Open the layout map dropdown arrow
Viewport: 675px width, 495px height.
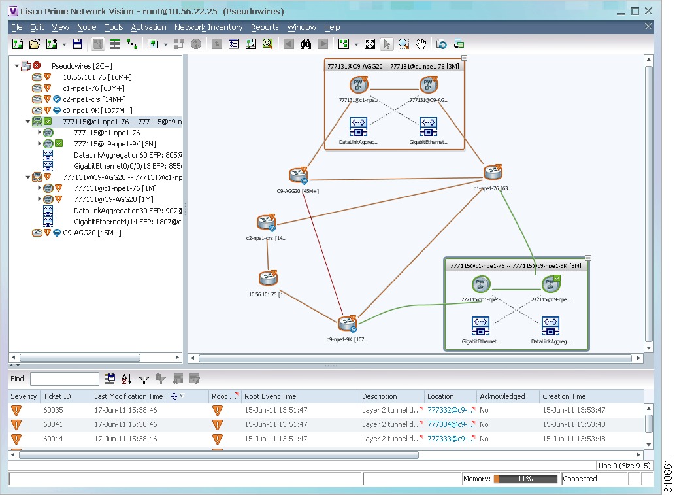pos(356,44)
